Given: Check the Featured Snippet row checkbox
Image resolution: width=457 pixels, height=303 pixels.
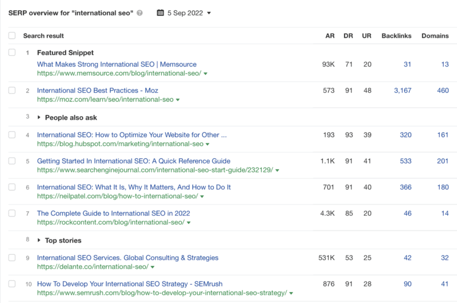Looking at the screenshot, I should pyautogui.click(x=12, y=52).
